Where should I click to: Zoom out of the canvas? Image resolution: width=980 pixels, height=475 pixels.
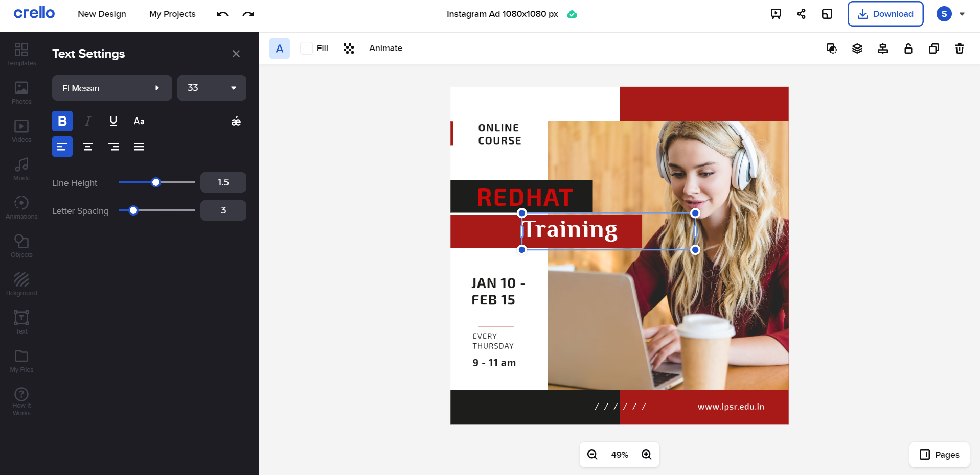[x=592, y=455]
